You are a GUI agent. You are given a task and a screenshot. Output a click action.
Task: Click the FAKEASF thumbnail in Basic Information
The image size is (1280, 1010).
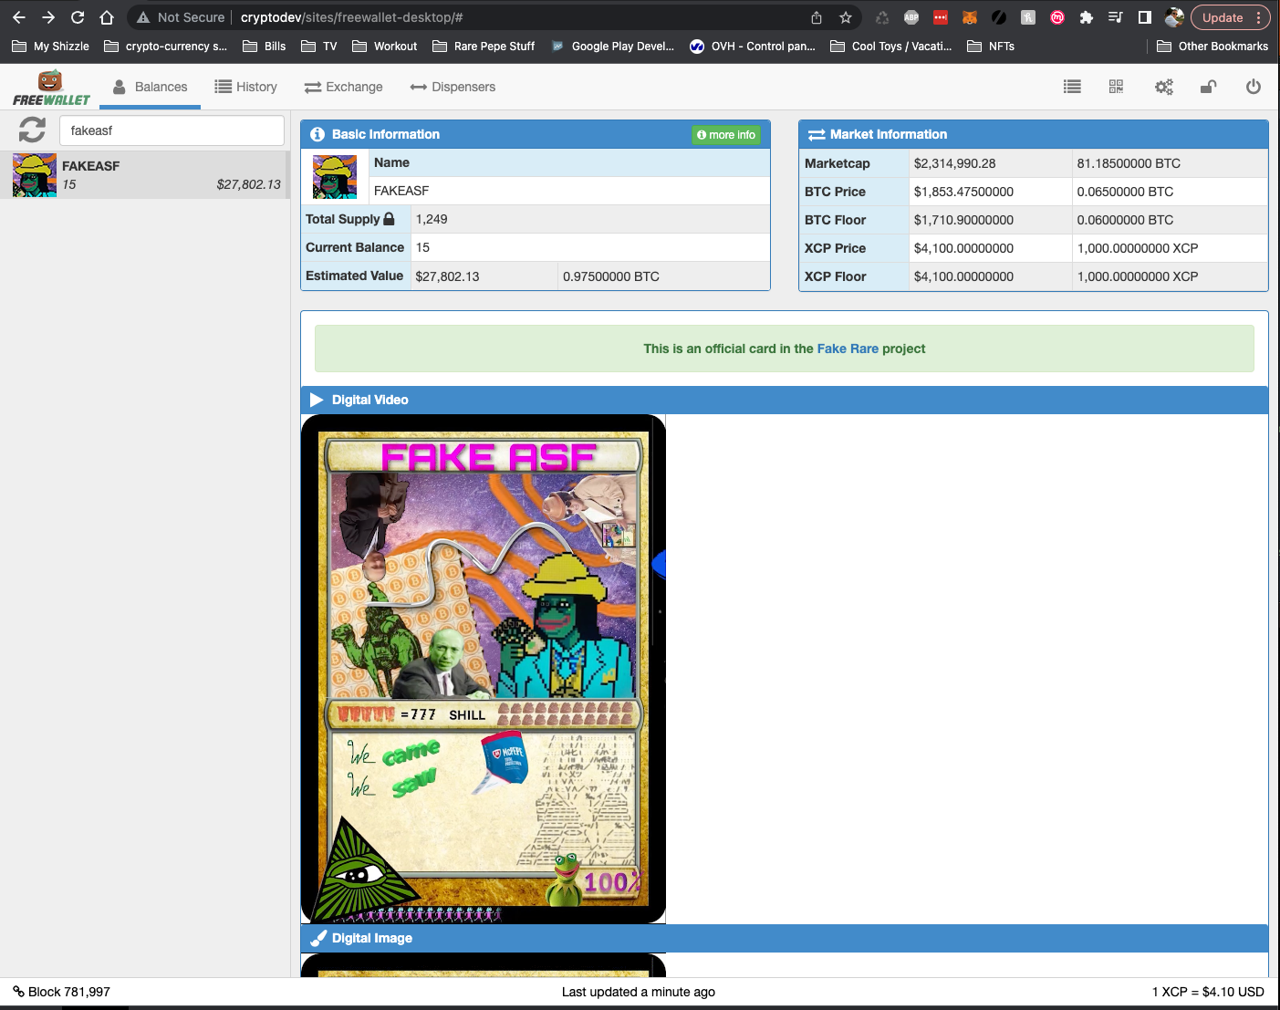335,177
